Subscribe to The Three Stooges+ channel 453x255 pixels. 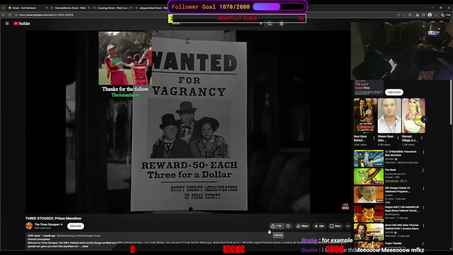[75, 226]
